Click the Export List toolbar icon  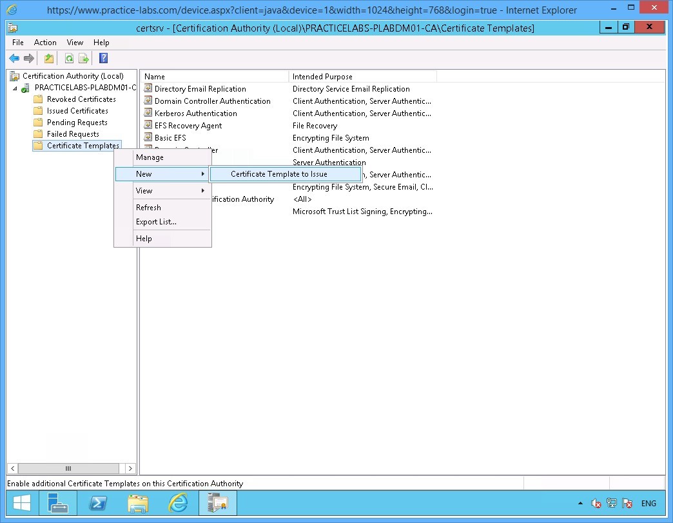[84, 58]
